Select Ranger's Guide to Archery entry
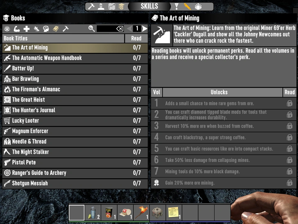 click(75, 173)
